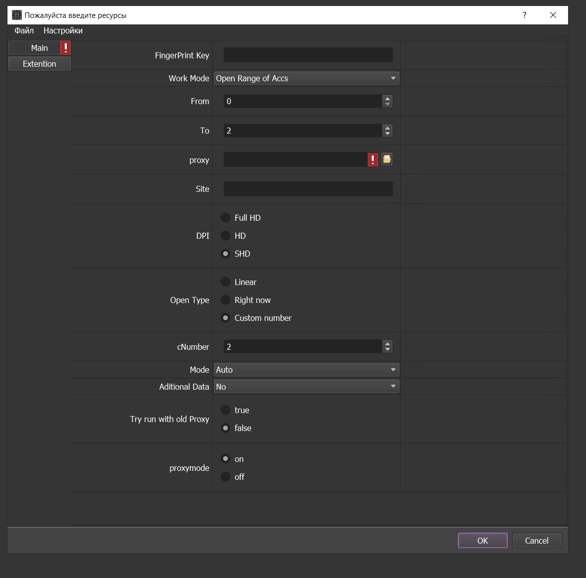Viewport: 586px width, 578px height.
Task: Increase cNumber with the up arrow
Action: tap(387, 344)
